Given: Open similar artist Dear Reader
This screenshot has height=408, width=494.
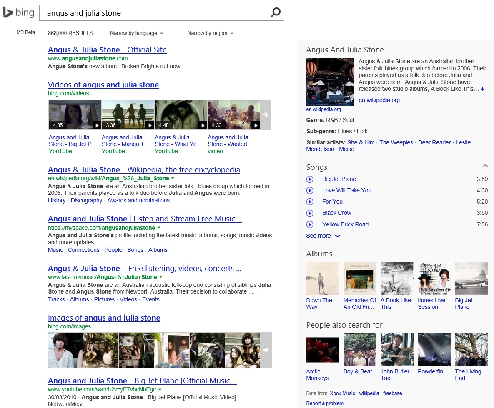Looking at the screenshot, I should [434, 142].
